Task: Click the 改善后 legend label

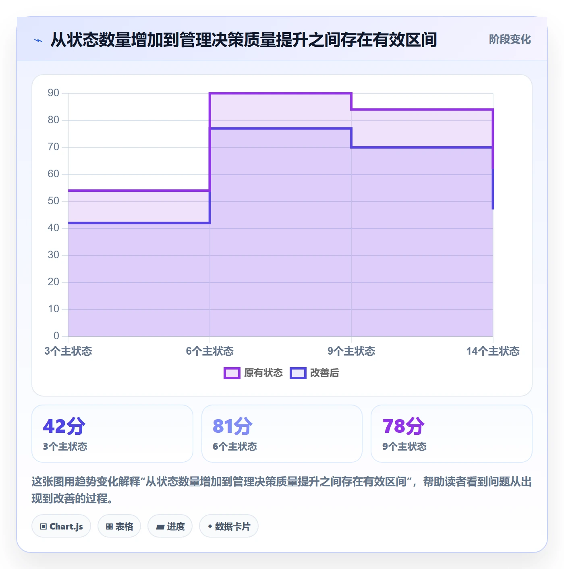Action: 324,373
